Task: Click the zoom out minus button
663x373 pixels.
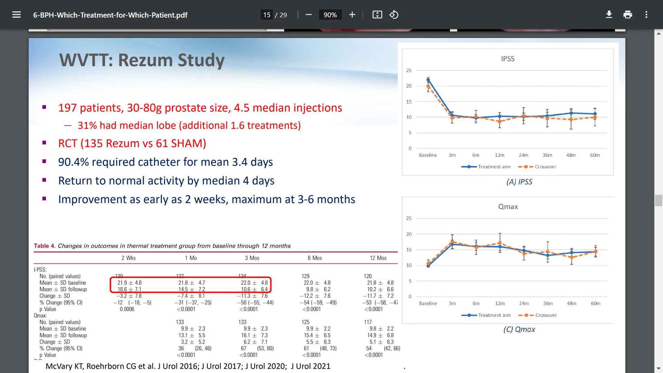Action: tap(309, 15)
